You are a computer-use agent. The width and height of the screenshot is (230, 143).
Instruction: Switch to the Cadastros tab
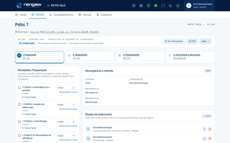pos(104,15)
